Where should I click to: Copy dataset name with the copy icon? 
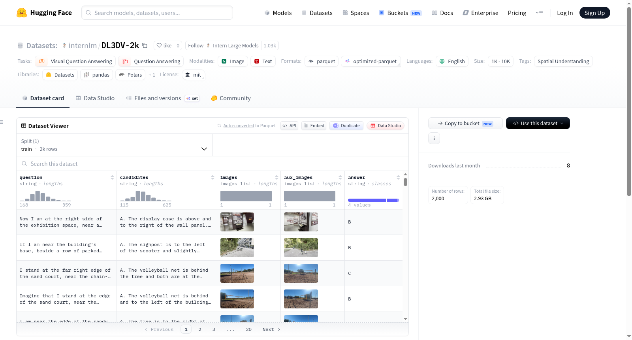(x=145, y=45)
